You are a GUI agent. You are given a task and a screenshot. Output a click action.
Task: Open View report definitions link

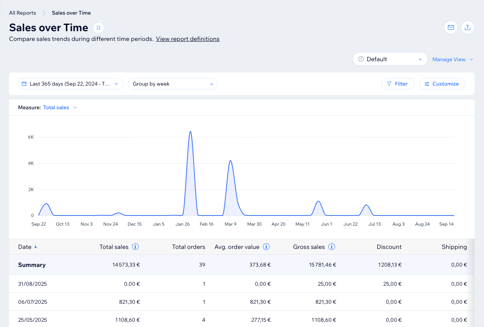[188, 39]
